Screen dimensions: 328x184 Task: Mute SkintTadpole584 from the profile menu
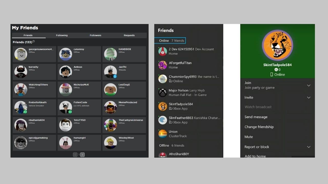[x=249, y=137]
